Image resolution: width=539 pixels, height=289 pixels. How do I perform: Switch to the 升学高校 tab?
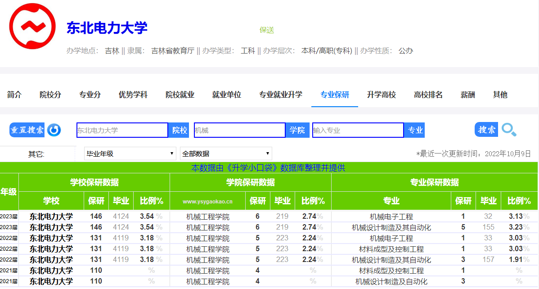382,95
